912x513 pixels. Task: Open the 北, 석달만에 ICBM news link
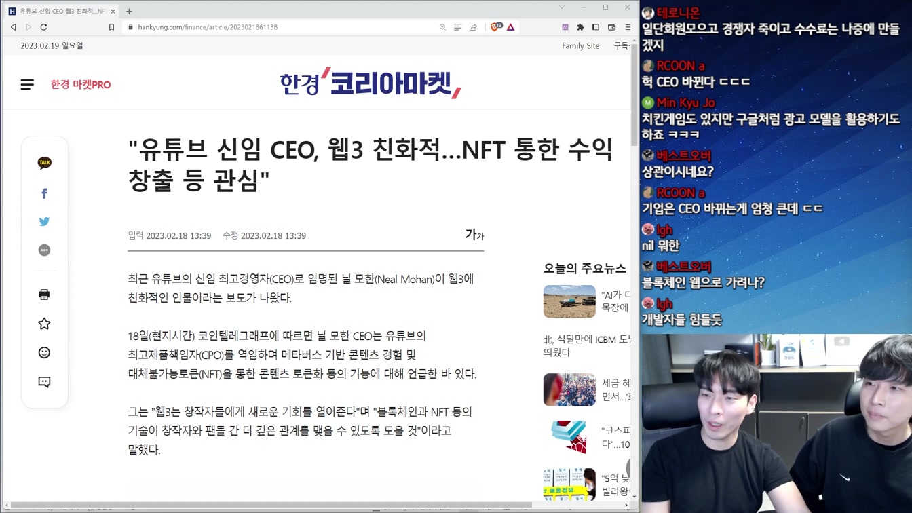pos(587,345)
